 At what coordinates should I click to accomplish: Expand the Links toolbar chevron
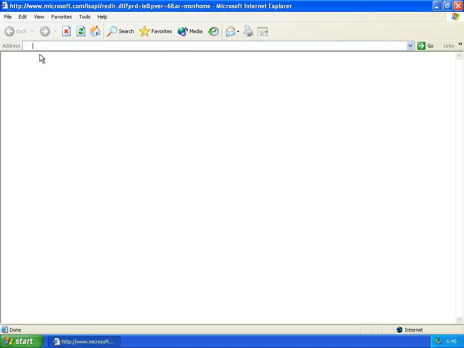[460, 44]
